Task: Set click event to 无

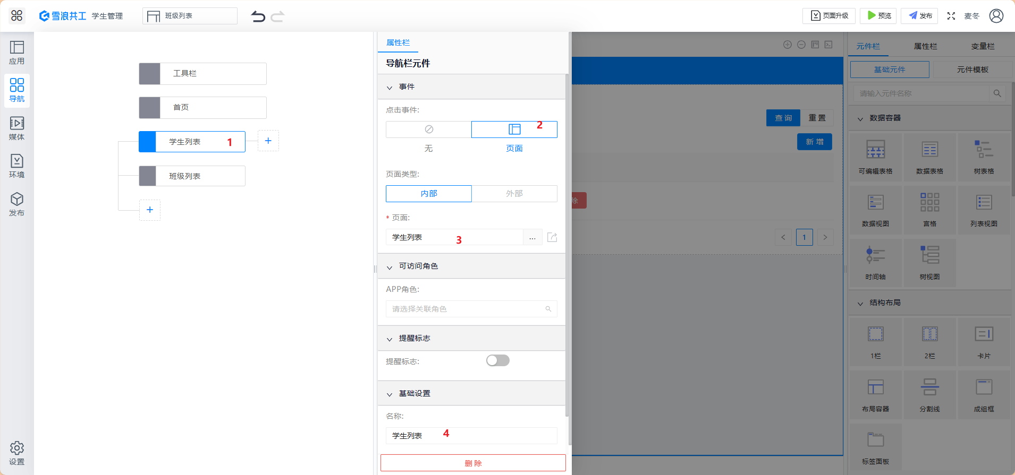Action: coord(429,129)
